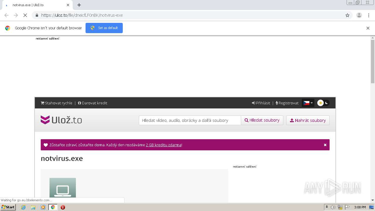Screen dimensions: 375x211
Task: Click Nahrát soubory upload button
Action: (x=308, y=120)
